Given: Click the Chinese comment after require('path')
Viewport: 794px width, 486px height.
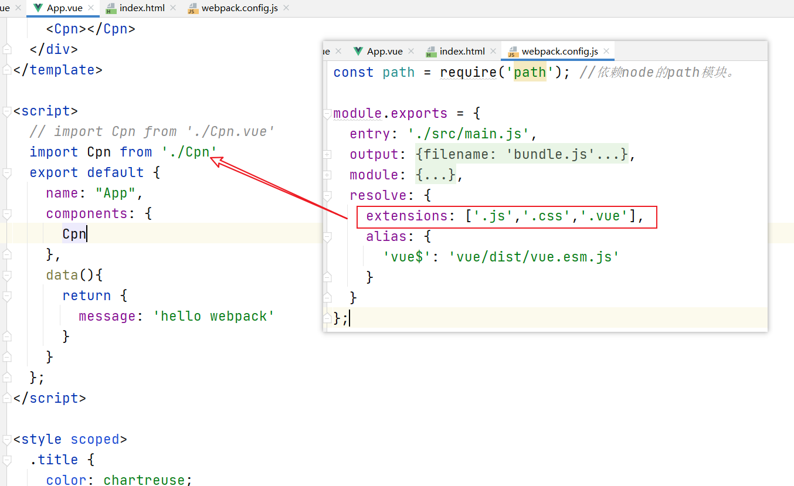Looking at the screenshot, I should click(x=657, y=73).
